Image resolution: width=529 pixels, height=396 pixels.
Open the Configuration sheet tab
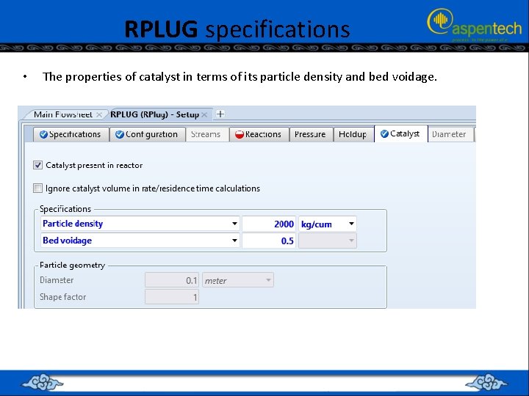[x=148, y=134]
